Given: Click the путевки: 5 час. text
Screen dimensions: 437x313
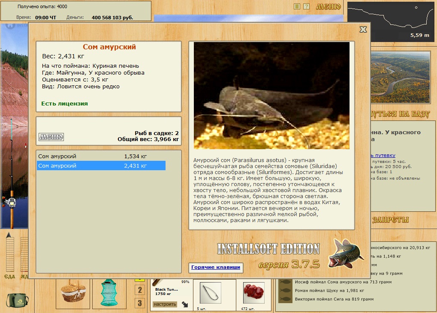Looking at the screenshot, I should (389, 161).
